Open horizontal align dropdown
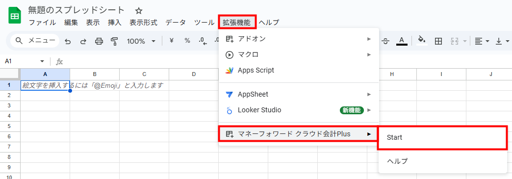This screenshot has width=512, height=179. pyautogui.click(x=482, y=41)
